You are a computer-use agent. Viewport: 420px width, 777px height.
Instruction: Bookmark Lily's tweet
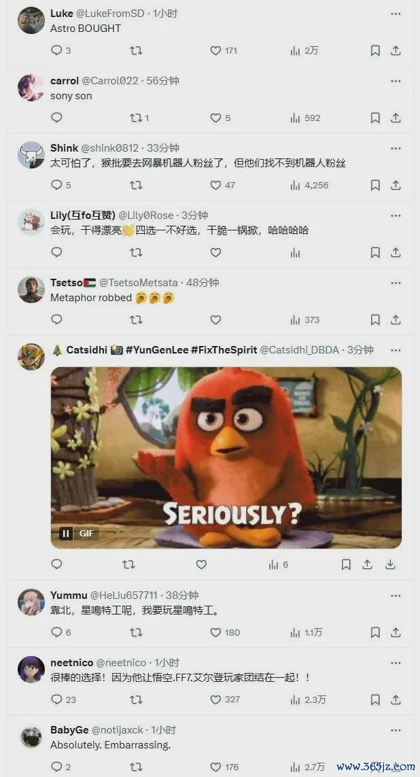(375, 252)
